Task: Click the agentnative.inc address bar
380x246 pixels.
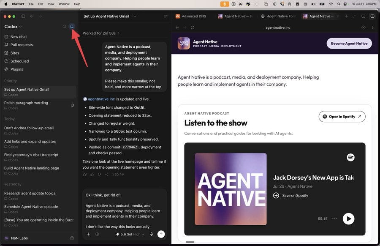Action: tap(278, 27)
